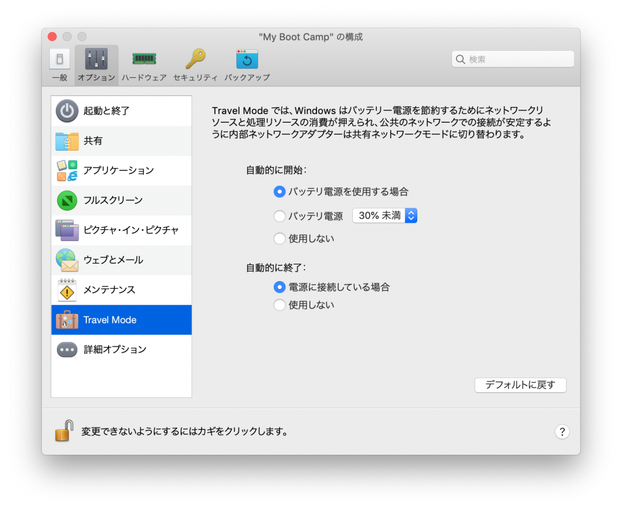Open フルスクリーン settings in sidebar

(121, 200)
